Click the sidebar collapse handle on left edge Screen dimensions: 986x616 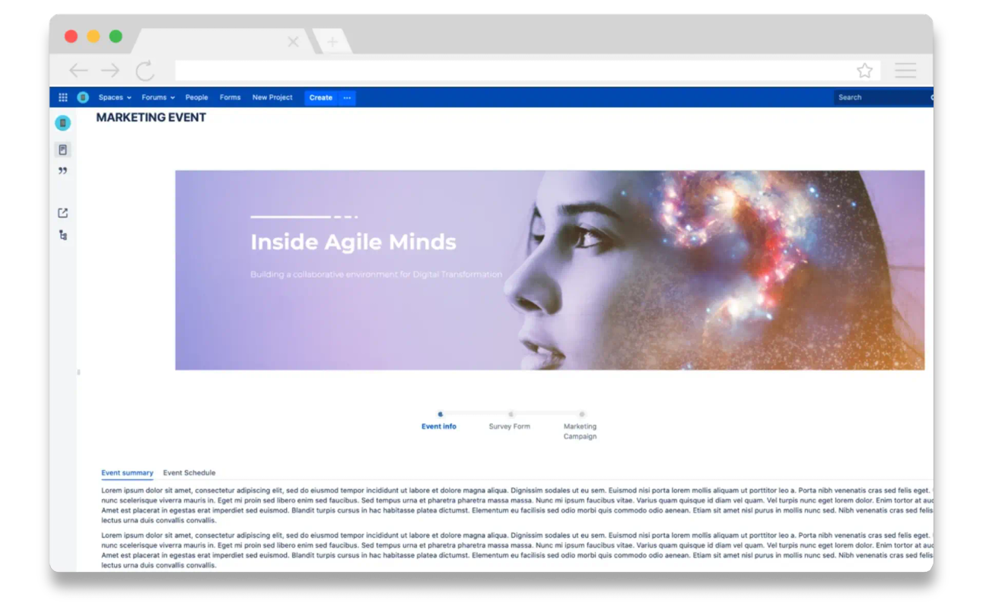78,372
